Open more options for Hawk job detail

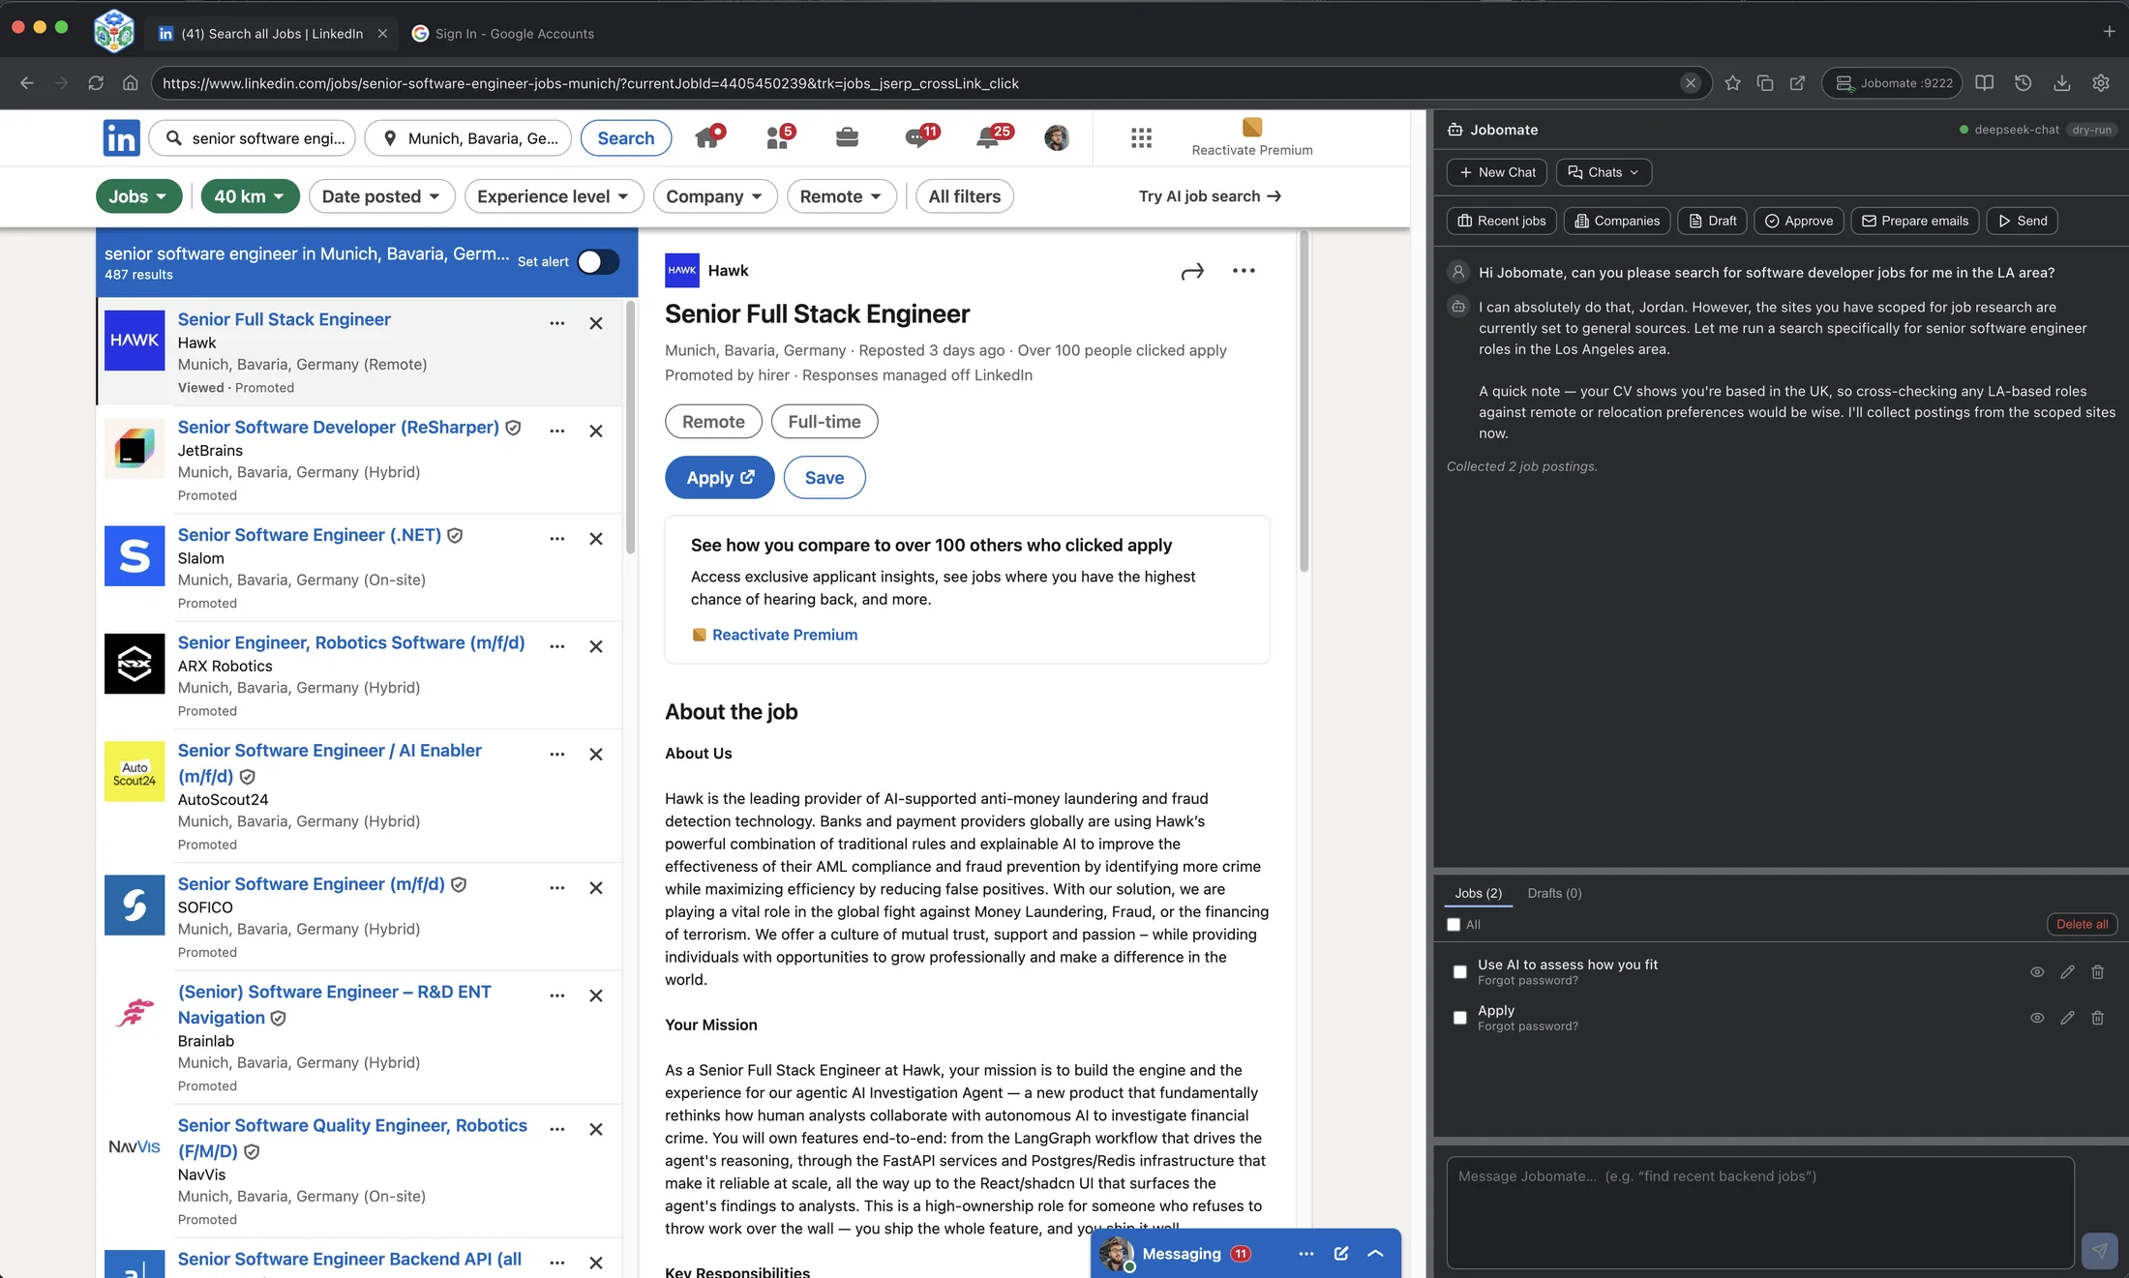point(1244,271)
